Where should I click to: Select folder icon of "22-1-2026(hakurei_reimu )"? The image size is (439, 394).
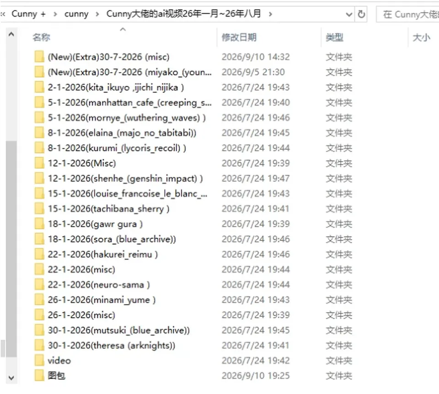pos(39,254)
